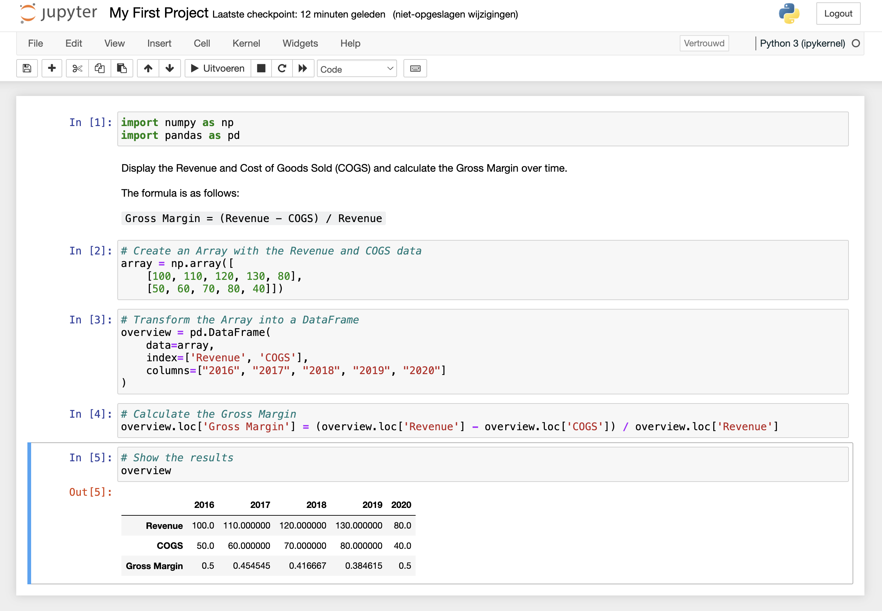Viewport: 882px width, 611px height.
Task: Click the 2020 column header
Action: pyautogui.click(x=401, y=505)
